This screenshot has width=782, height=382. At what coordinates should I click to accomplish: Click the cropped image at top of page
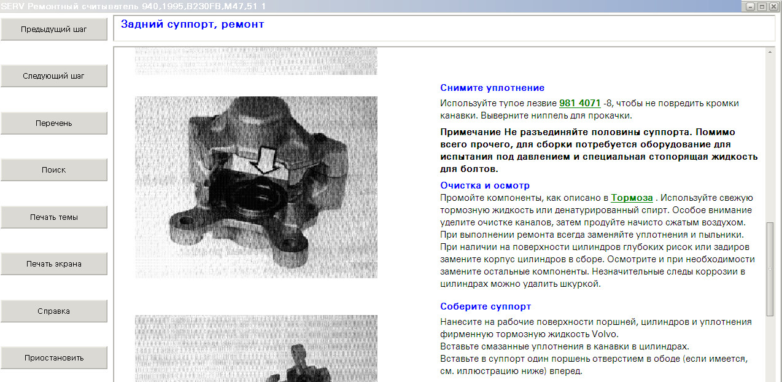tap(256, 61)
